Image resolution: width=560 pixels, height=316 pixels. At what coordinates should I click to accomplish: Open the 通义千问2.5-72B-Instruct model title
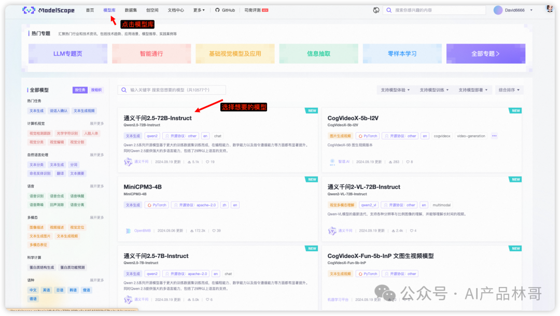[x=158, y=118]
